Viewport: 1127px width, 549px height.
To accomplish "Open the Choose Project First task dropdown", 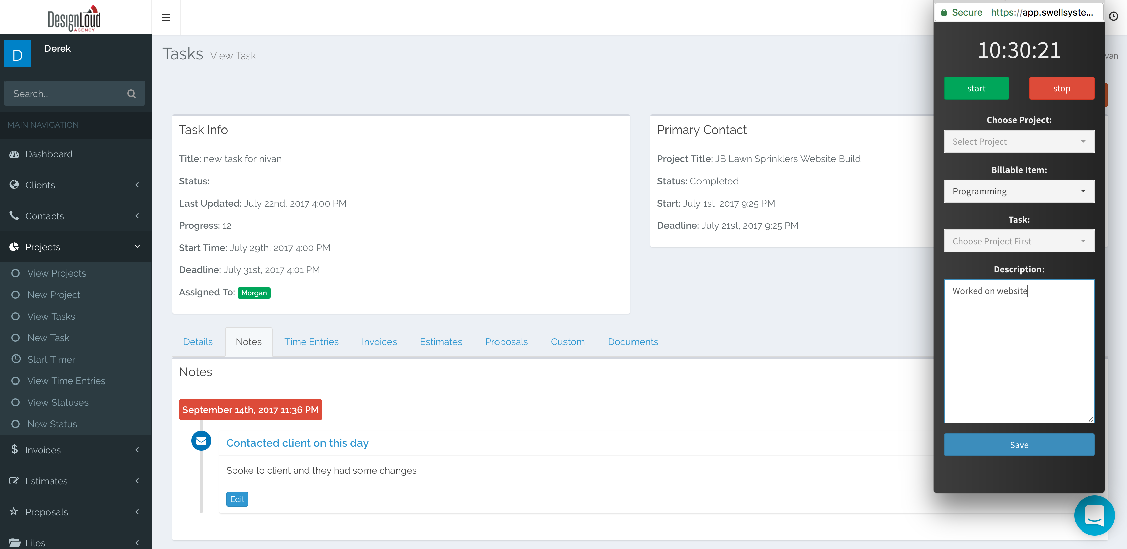I will 1019,241.
